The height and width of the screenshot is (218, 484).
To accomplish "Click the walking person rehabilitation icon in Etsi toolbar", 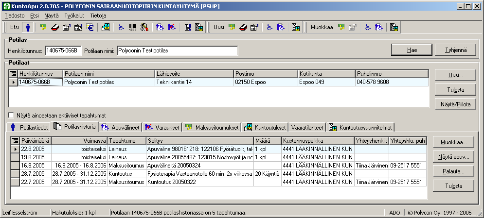I will 105,27.
